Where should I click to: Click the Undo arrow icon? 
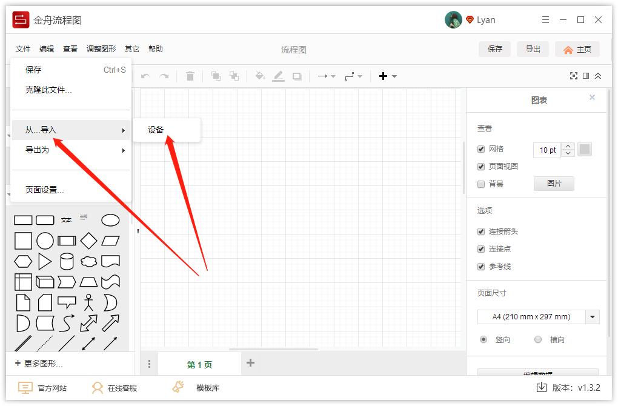point(145,76)
